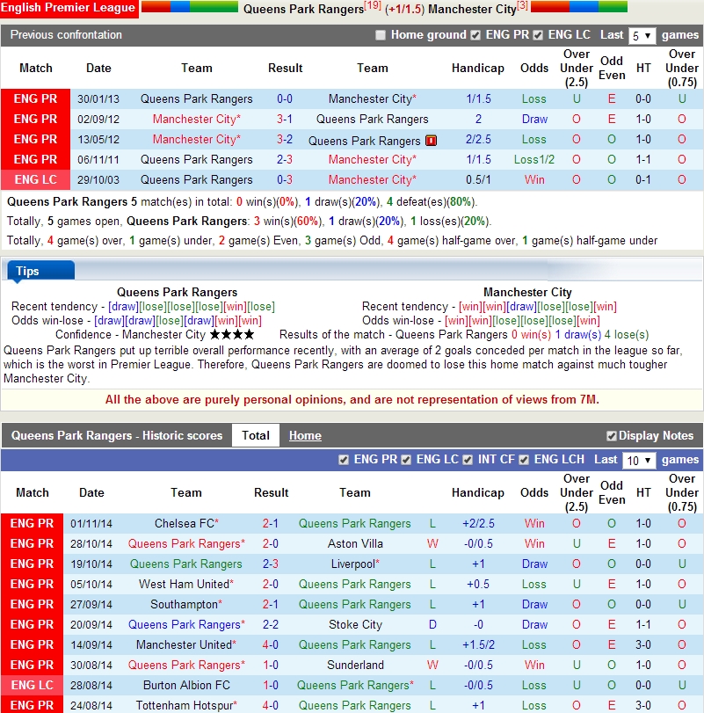Toggle the Home ground checkbox
Image resolution: width=704 pixels, height=713 pixels.
[x=381, y=35]
